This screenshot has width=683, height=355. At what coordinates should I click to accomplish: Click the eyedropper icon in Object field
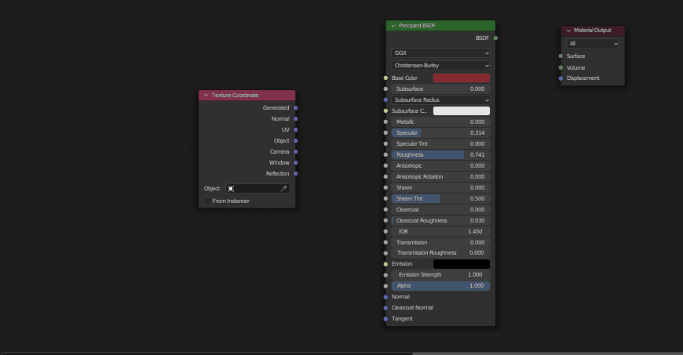click(x=283, y=189)
